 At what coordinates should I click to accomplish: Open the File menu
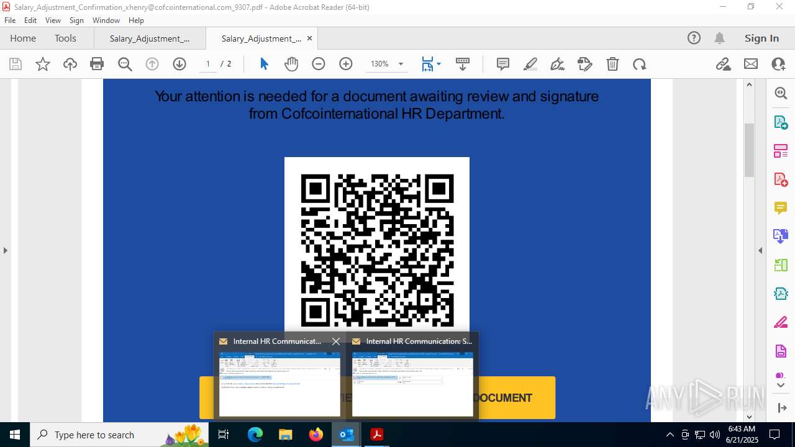10,20
